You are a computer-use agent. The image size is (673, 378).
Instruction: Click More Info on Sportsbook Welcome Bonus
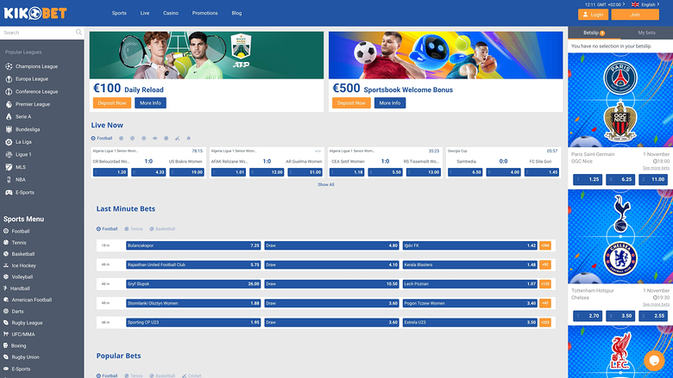click(390, 102)
